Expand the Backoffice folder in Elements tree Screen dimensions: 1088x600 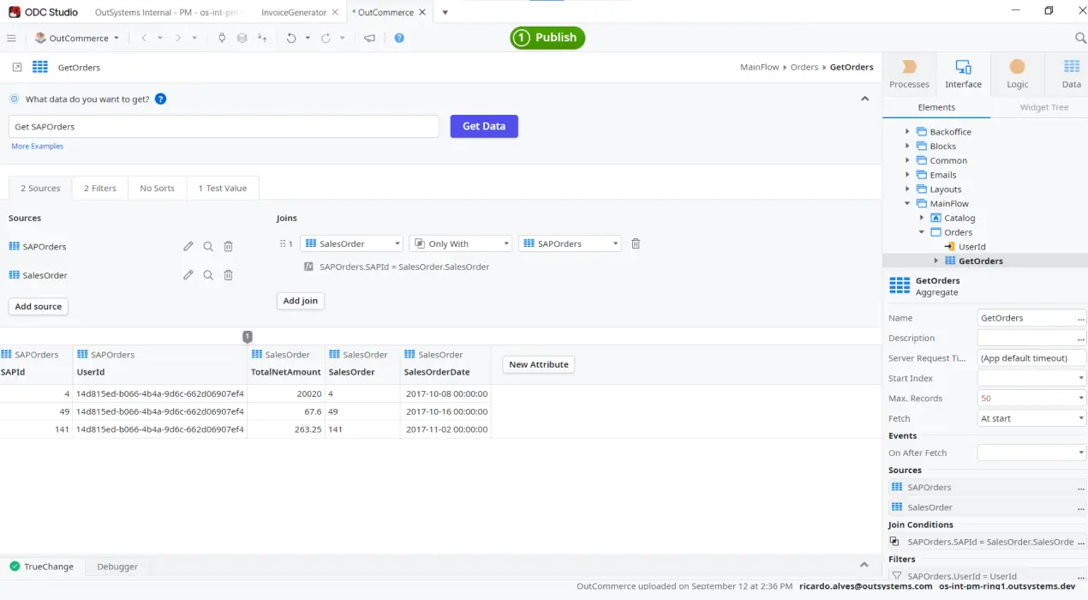(x=907, y=131)
